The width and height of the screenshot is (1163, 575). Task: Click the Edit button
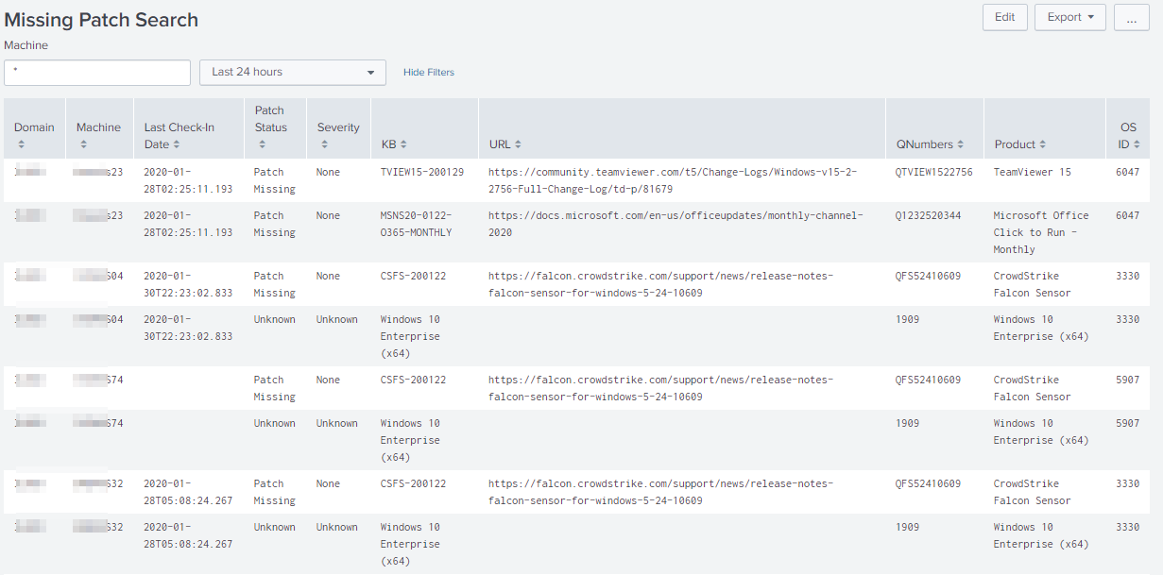coord(1004,17)
